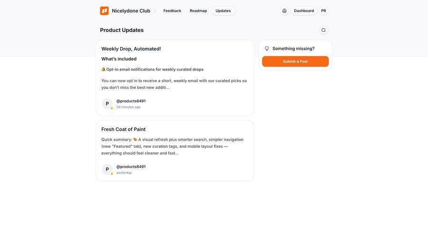Click the P avatar on Fresh Coat post
The image size is (428, 230).
(107, 169)
